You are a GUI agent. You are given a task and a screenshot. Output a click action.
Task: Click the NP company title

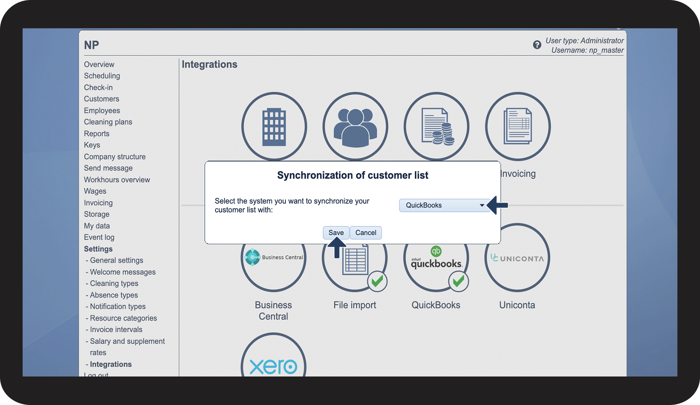coord(92,45)
